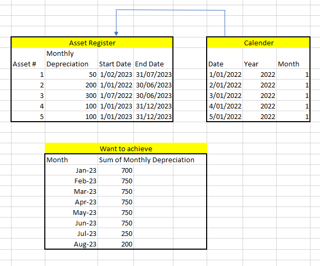Select Year 2022 in the 1/01/2022 row

tap(259, 75)
